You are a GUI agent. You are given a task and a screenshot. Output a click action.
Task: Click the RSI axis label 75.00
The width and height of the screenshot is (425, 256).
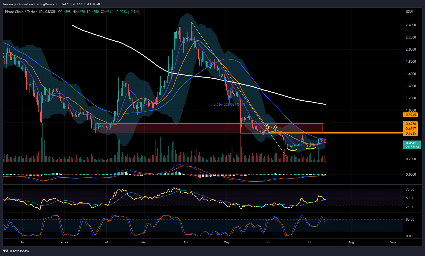pos(410,189)
